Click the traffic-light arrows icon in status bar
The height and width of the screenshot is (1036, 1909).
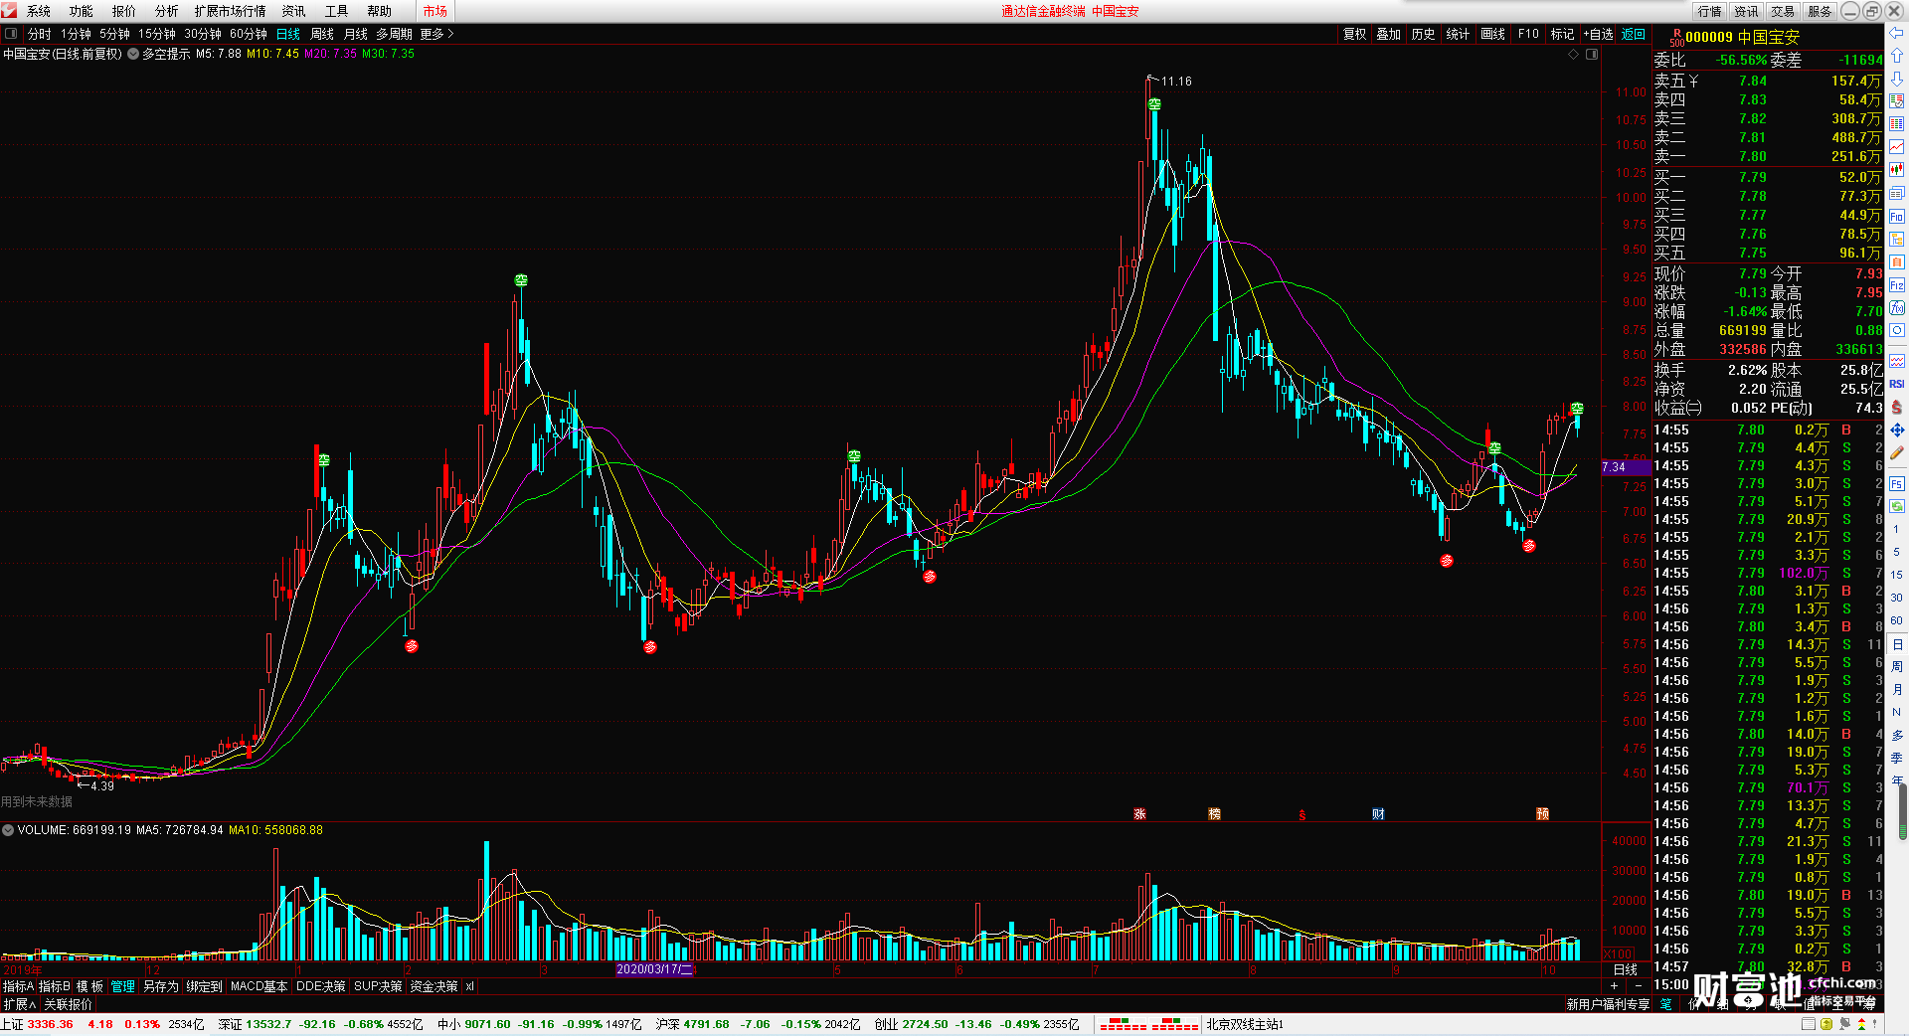tap(1861, 1024)
